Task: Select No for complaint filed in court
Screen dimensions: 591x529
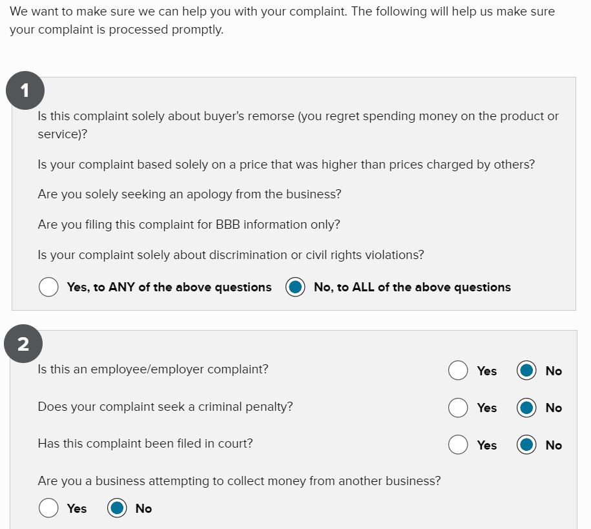Action: [x=526, y=445]
